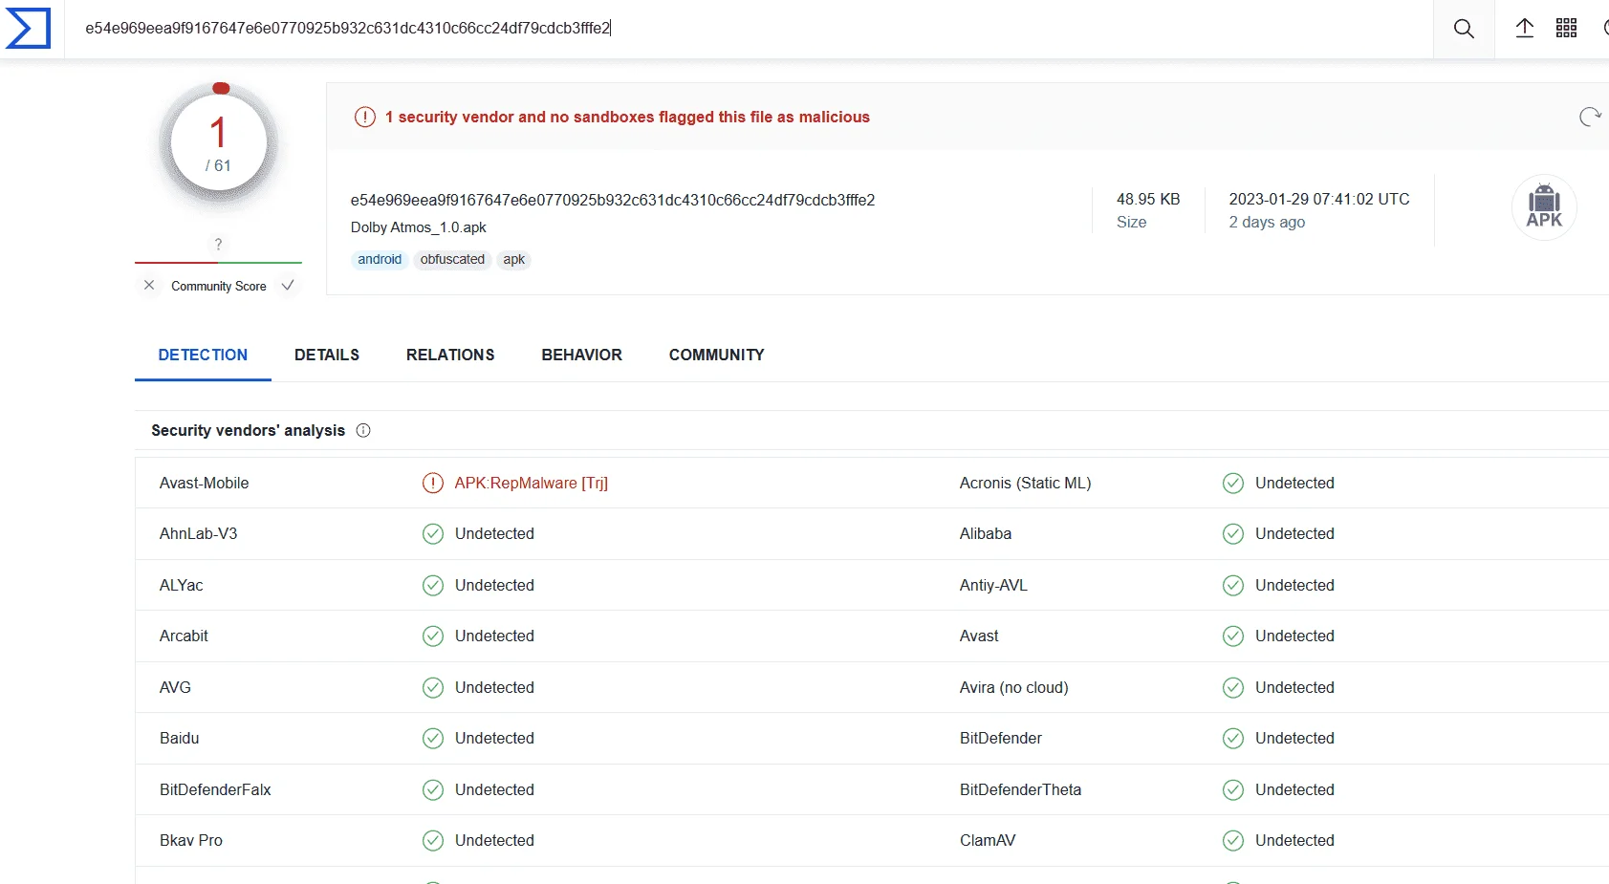Click AVG's green check icon
1609x884 pixels.
(433, 687)
